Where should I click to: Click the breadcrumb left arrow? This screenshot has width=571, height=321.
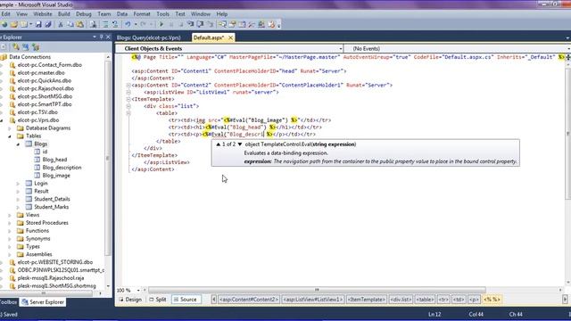214,300
